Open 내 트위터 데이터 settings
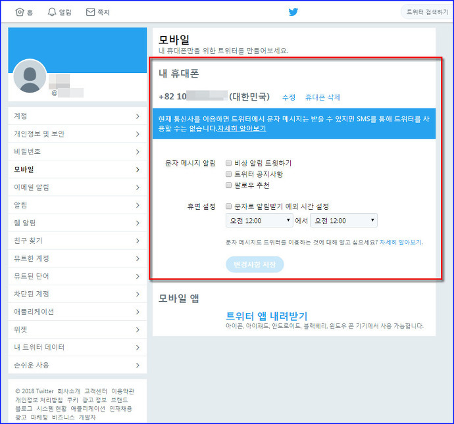The image size is (454, 424). pos(77,347)
